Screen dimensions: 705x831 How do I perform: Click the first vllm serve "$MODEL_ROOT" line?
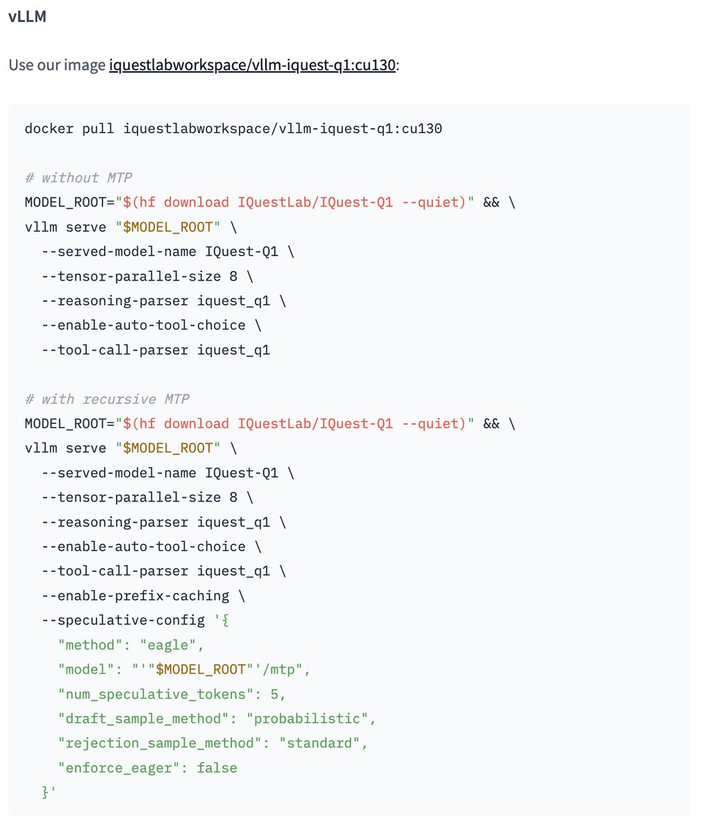131,227
